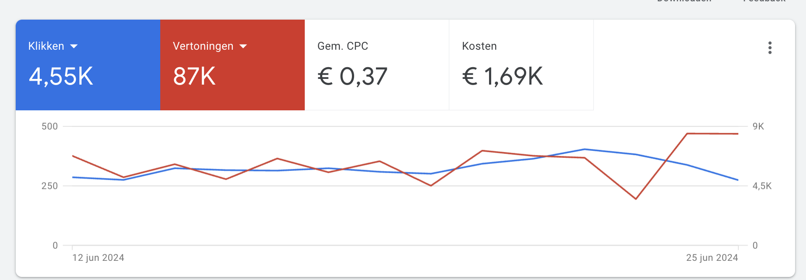Click the 500 left axis label
This screenshot has width=806, height=280.
pyautogui.click(x=49, y=126)
